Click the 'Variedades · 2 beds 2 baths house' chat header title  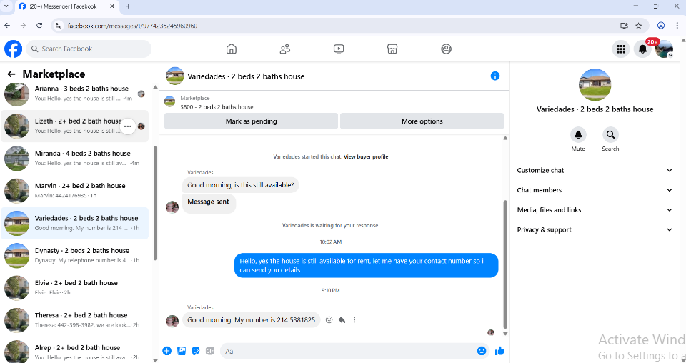click(246, 76)
